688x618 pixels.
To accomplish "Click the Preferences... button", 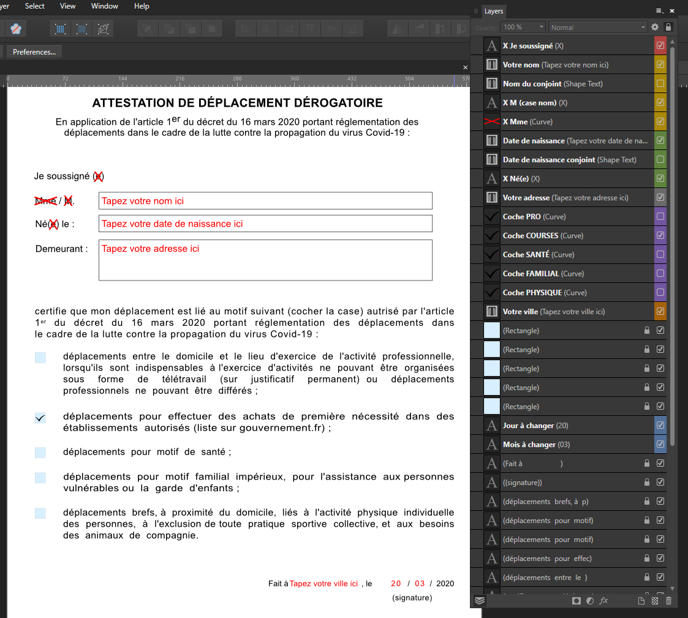I will pos(34,52).
